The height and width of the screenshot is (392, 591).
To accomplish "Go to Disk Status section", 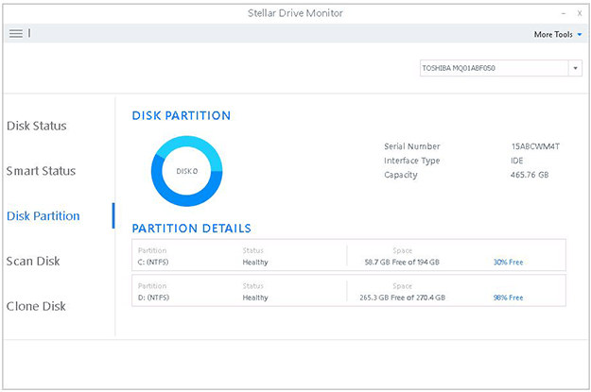I will [37, 126].
